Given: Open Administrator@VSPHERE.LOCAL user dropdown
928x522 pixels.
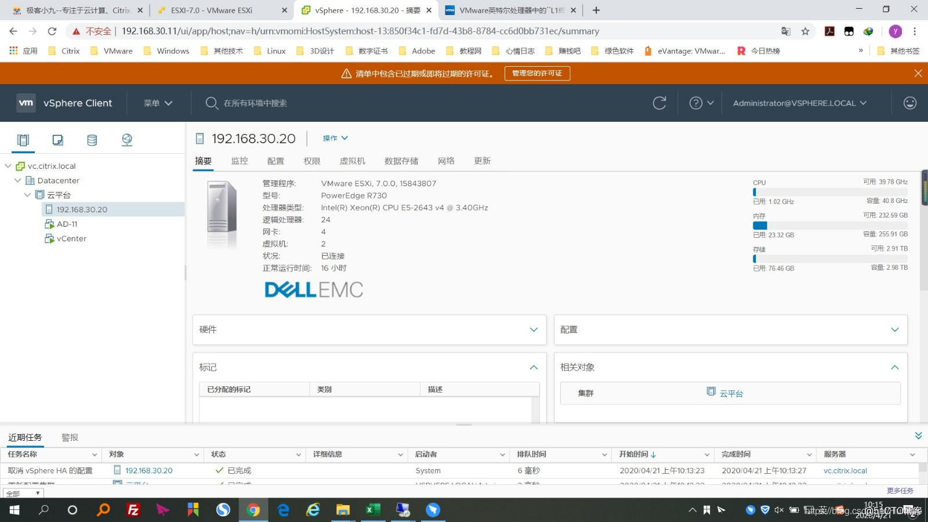Looking at the screenshot, I should click(800, 103).
